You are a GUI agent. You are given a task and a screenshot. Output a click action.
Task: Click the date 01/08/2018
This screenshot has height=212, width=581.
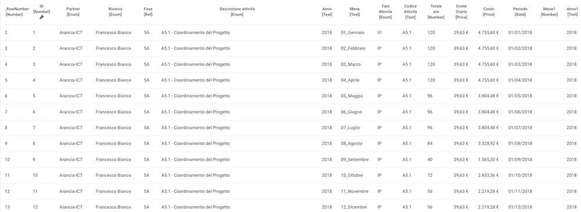520,144
